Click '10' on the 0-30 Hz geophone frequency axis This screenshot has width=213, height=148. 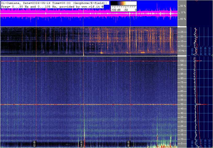pos(182,46)
